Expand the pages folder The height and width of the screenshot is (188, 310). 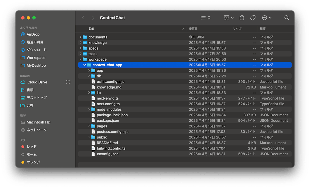[x=89, y=126]
